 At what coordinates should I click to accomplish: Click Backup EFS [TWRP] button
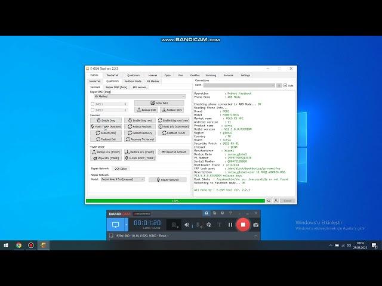(106, 152)
